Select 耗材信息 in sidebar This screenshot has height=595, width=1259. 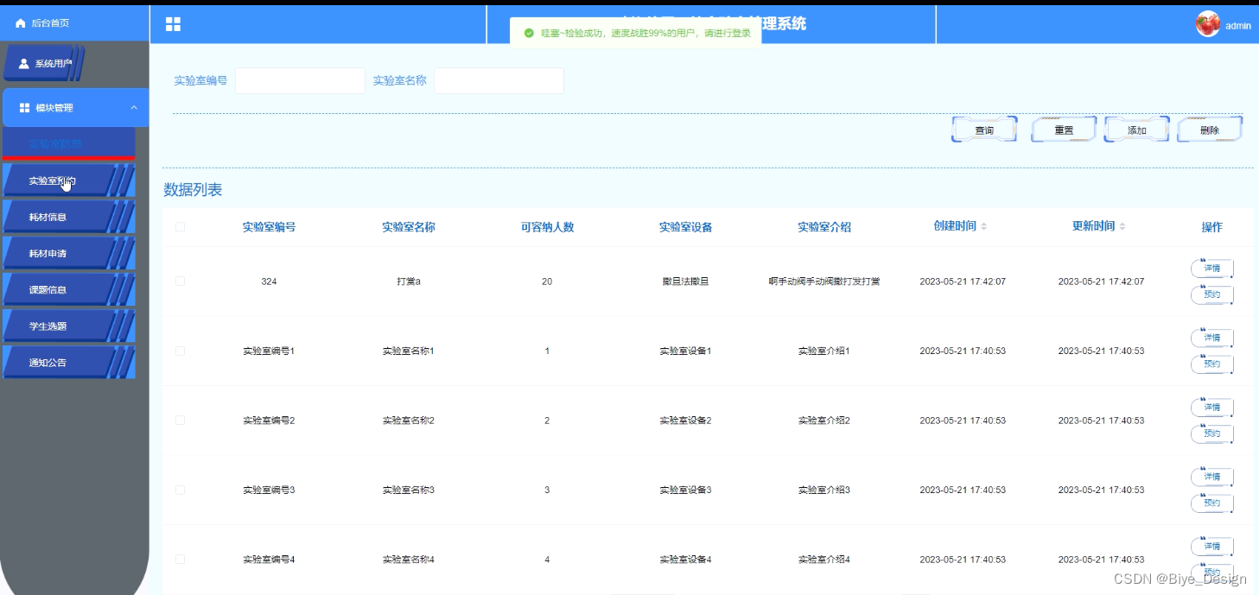pyautogui.click(x=69, y=218)
